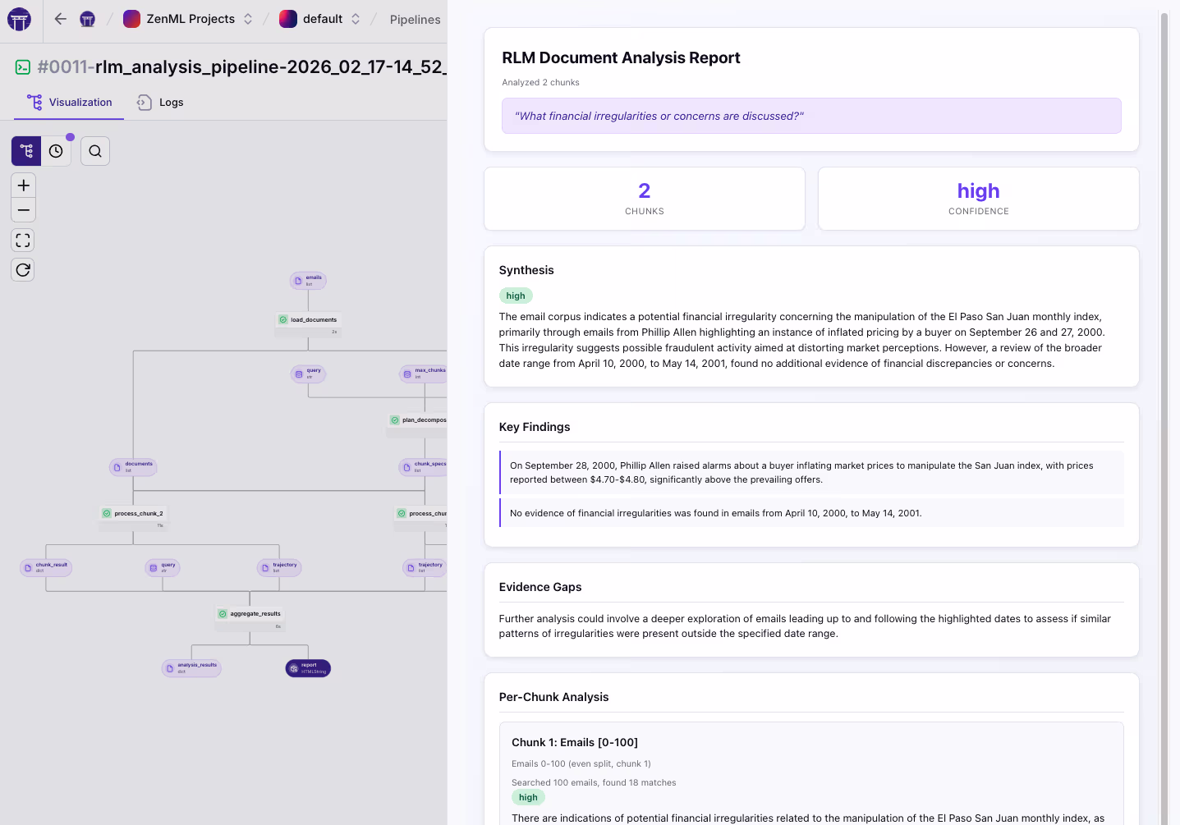Select the aggregate_results step node

250,613
